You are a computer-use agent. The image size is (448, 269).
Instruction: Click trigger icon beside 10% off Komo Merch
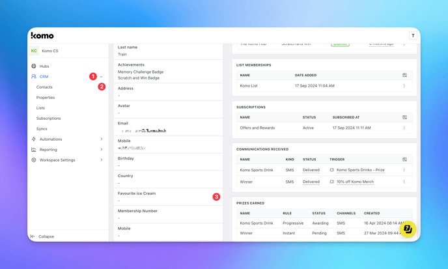(331, 182)
